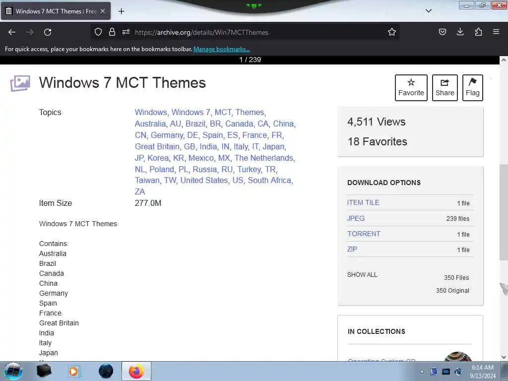
Task: Flag this item with the Flag button
Action: [473, 88]
